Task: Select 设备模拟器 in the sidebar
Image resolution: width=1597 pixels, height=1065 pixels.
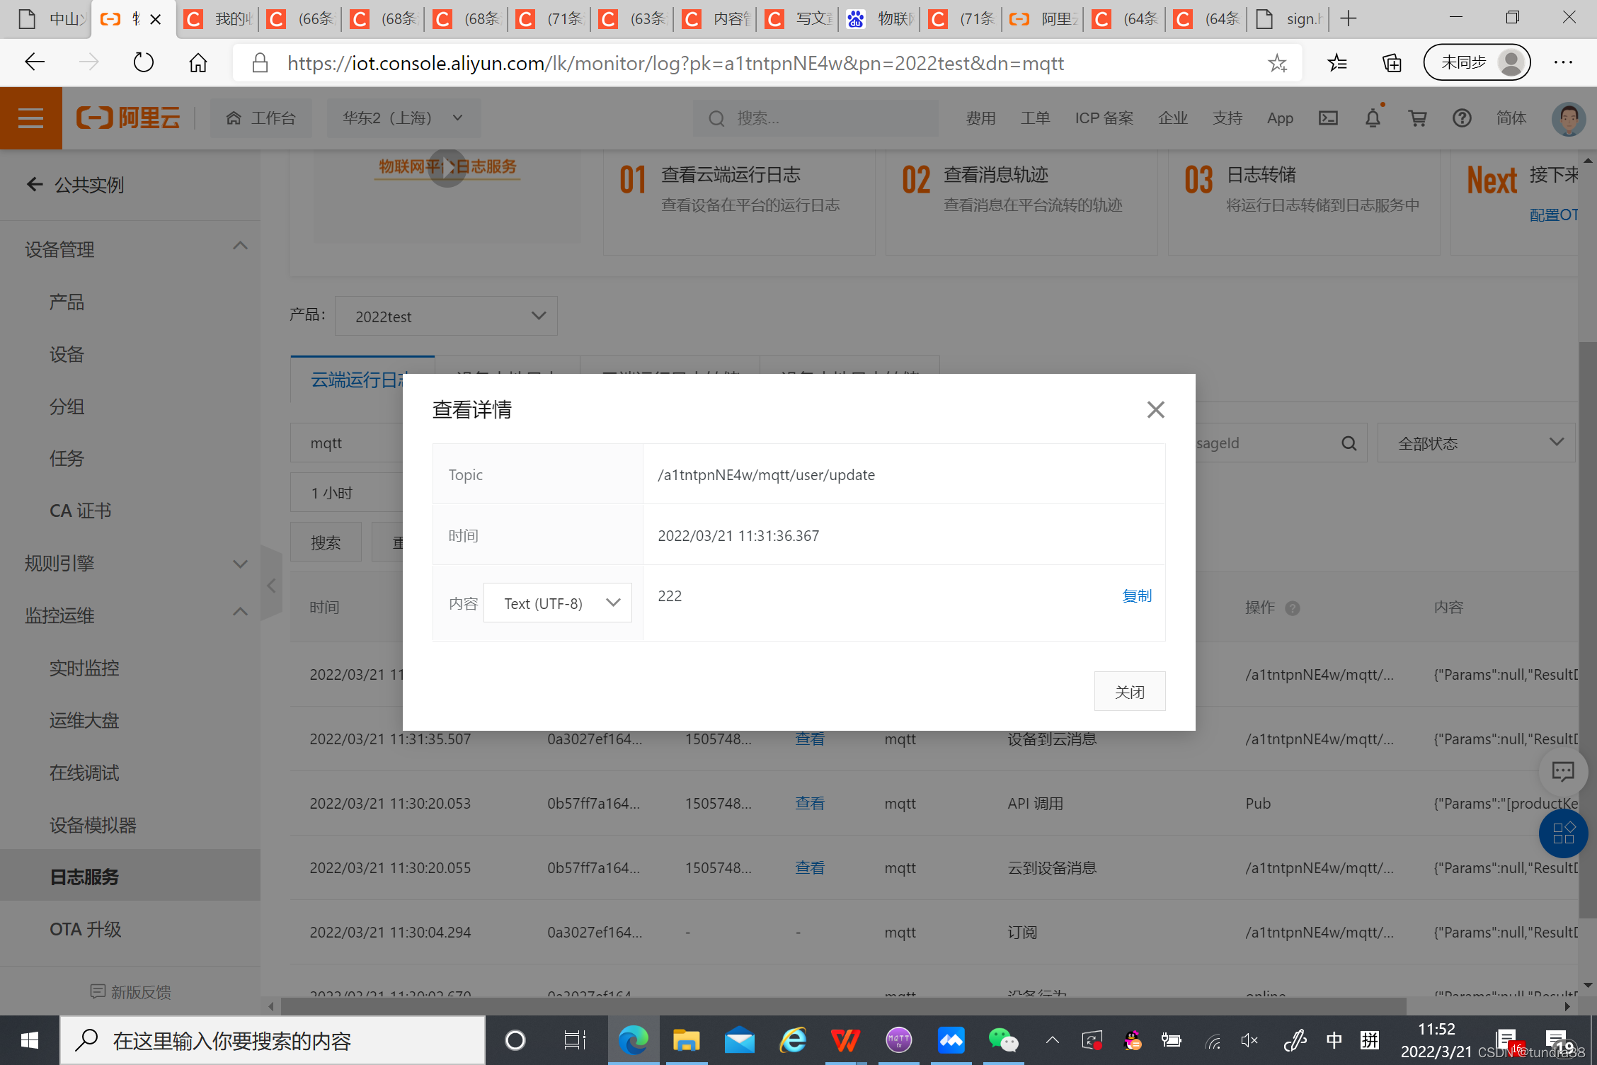Action: 93,825
